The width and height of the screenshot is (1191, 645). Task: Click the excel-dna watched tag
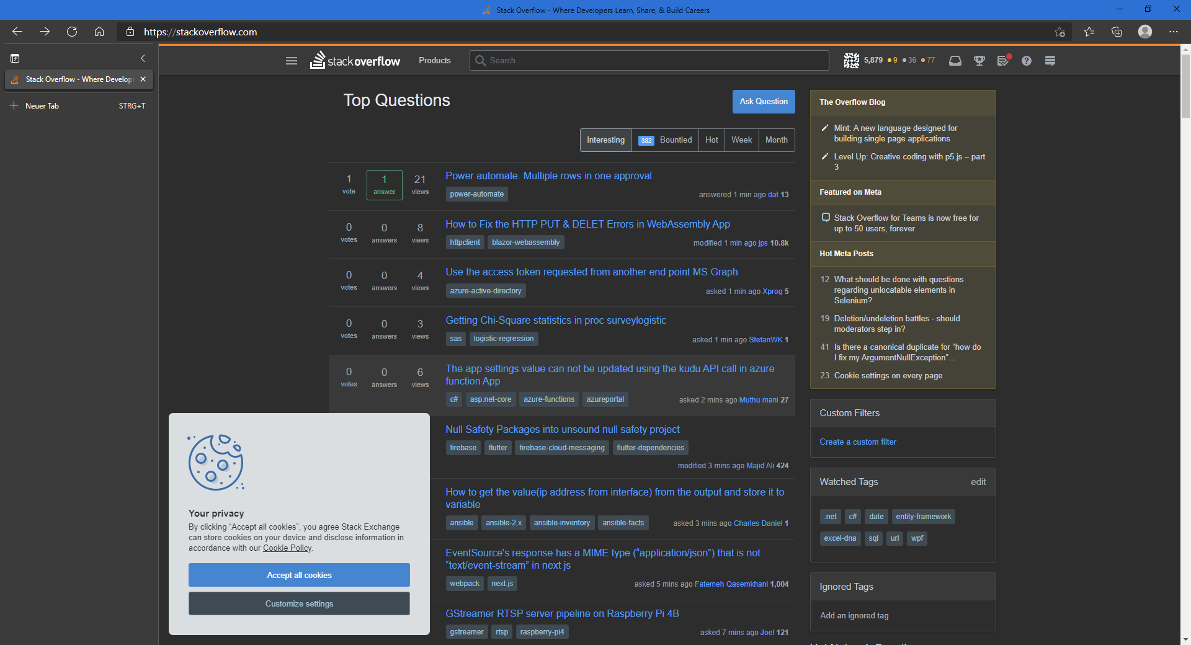[840, 538]
